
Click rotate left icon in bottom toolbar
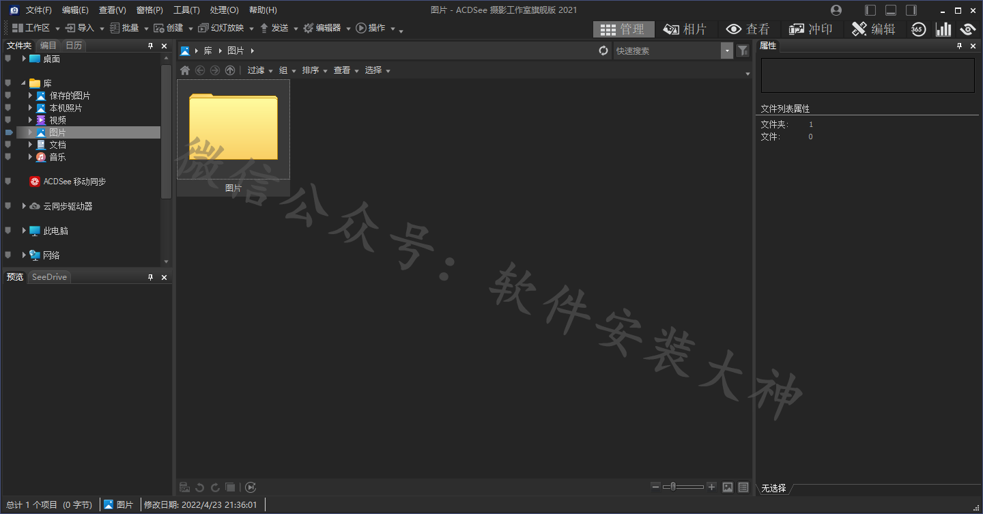tap(200, 487)
